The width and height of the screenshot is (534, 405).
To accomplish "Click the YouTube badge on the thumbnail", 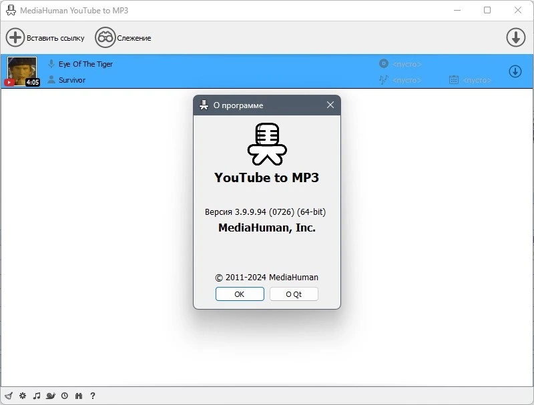I will (9, 82).
